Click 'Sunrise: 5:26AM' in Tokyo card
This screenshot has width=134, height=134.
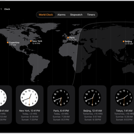[x=124, y=117]
